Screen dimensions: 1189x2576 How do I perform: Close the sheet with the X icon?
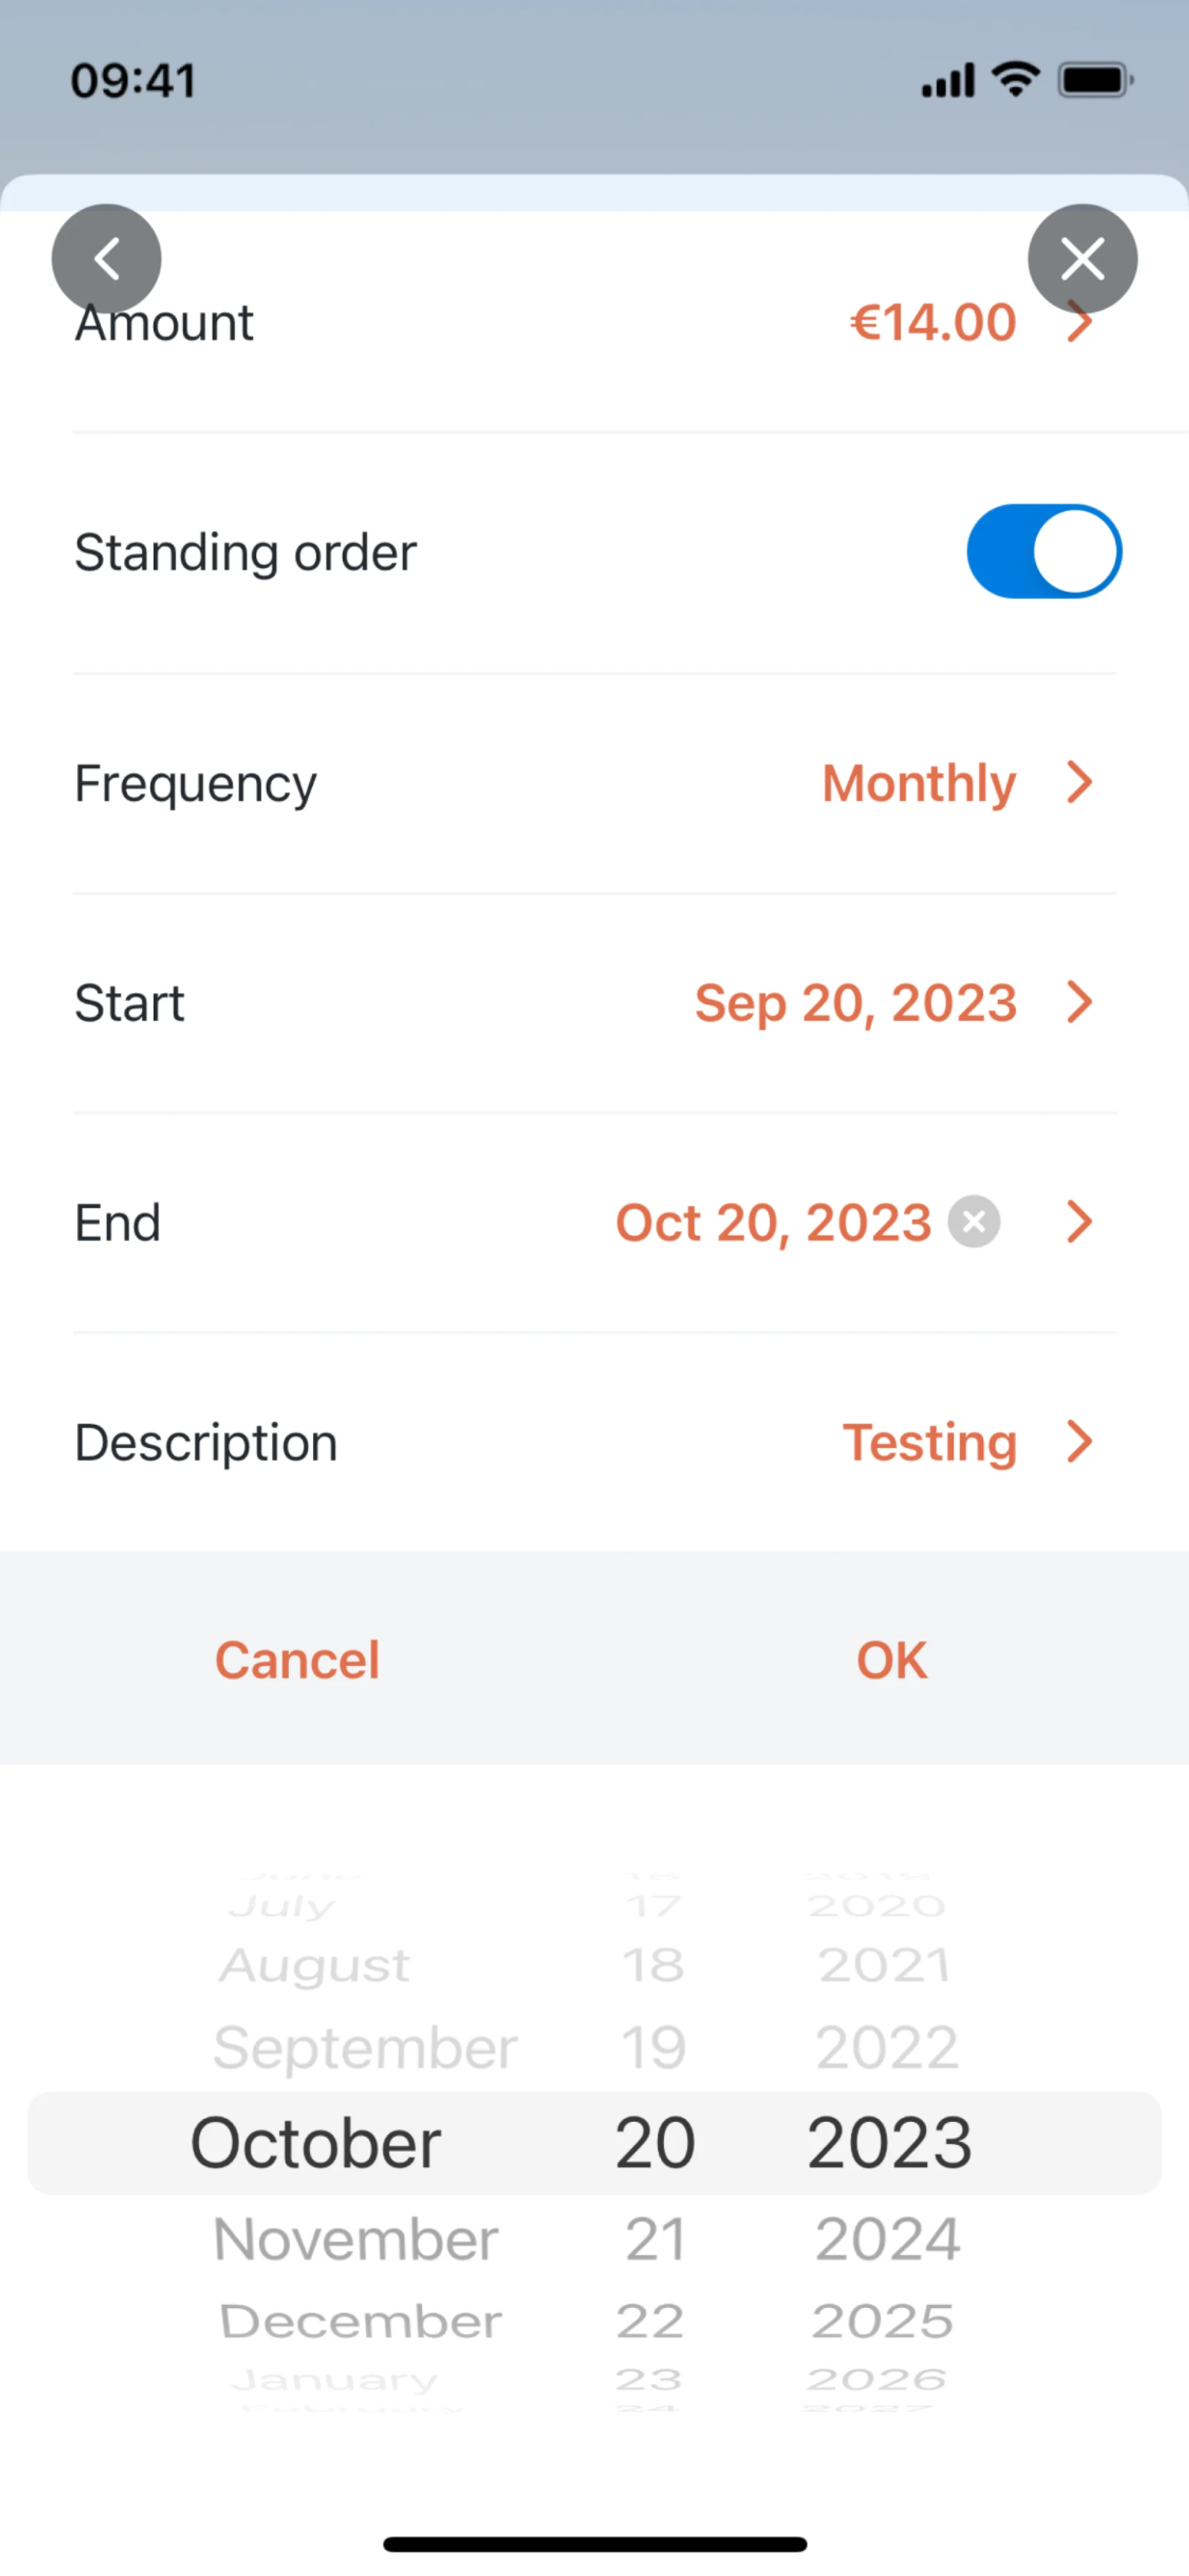[1082, 259]
